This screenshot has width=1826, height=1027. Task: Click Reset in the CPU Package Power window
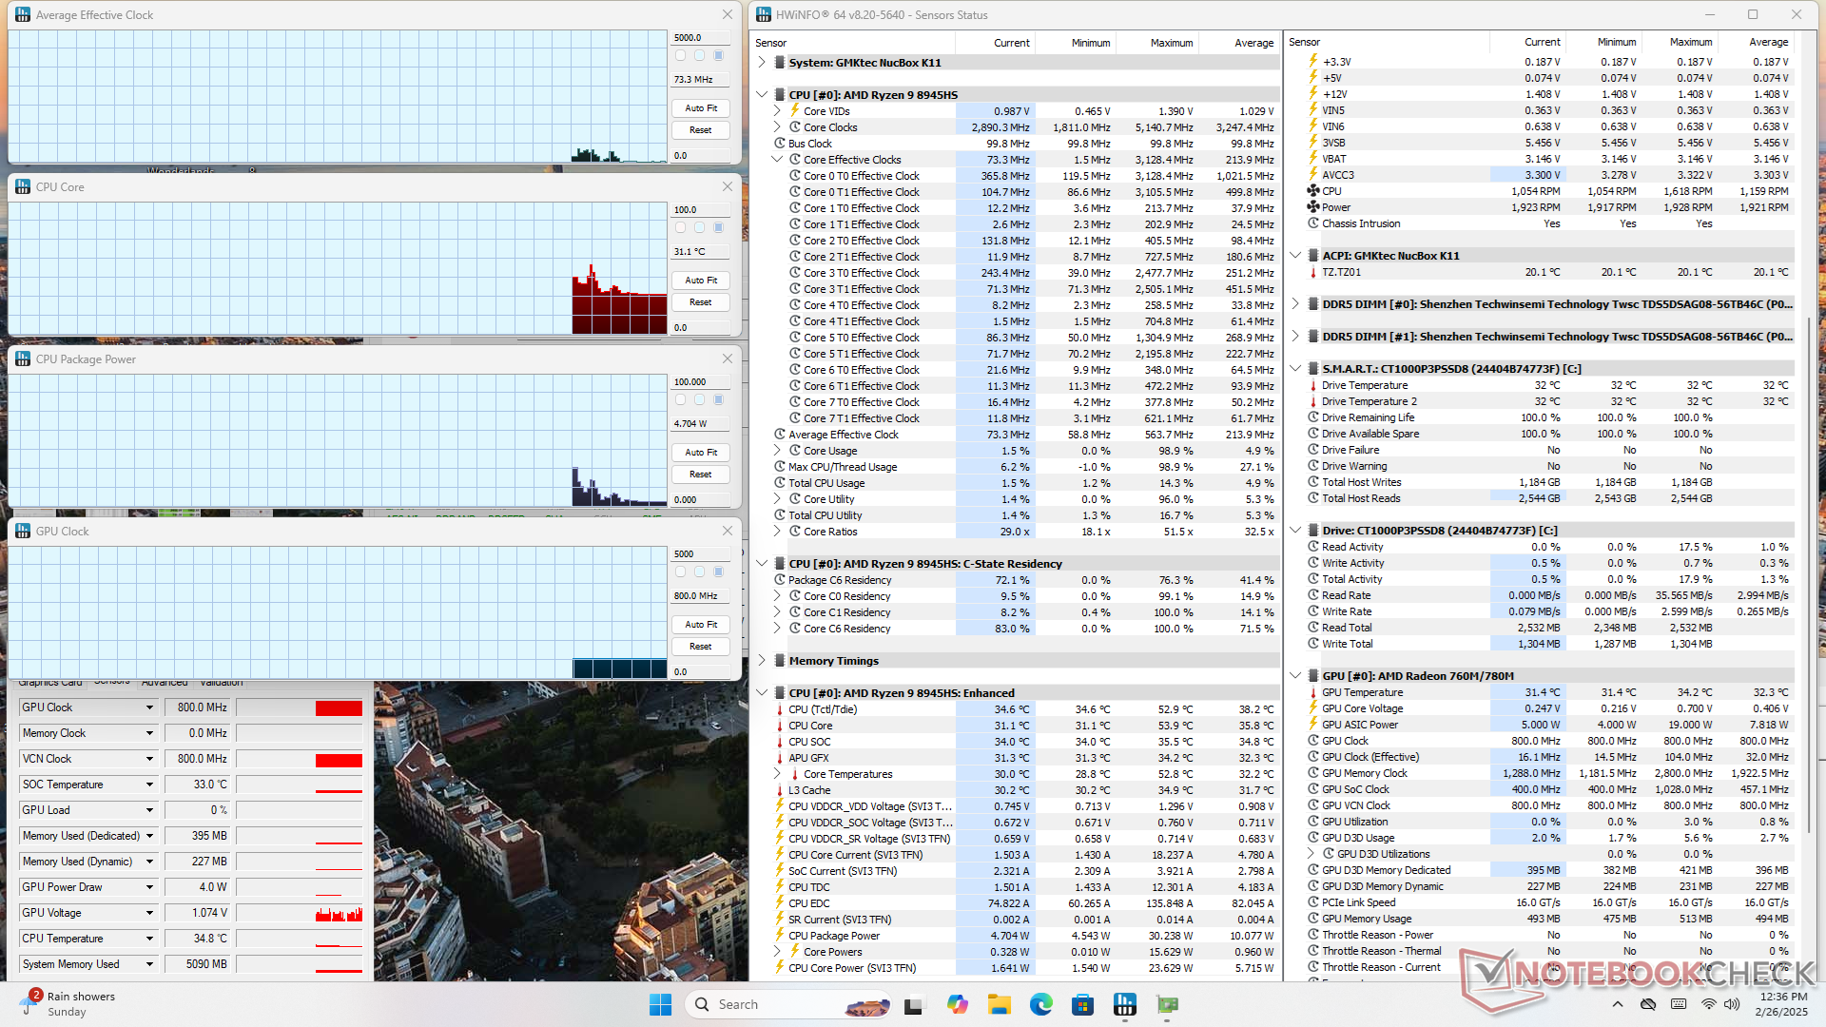pos(701,475)
